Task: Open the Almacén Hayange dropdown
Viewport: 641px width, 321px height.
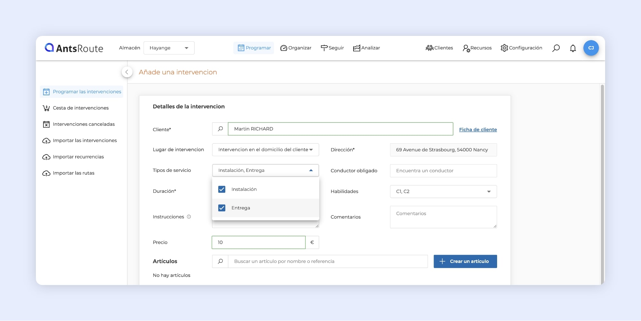Action: click(169, 48)
